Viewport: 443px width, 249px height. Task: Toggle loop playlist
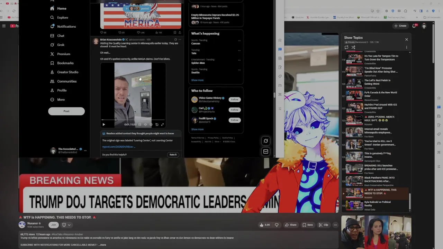(x=346, y=47)
